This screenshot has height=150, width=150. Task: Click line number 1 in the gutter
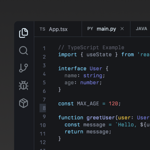(44, 48)
